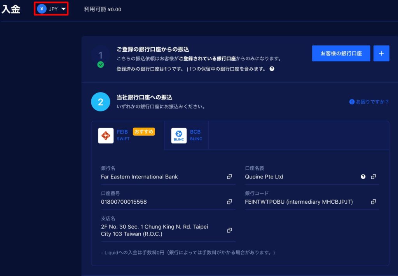Click the おすすめ recommended badge
Screen dimensions: 398x276
point(144,131)
